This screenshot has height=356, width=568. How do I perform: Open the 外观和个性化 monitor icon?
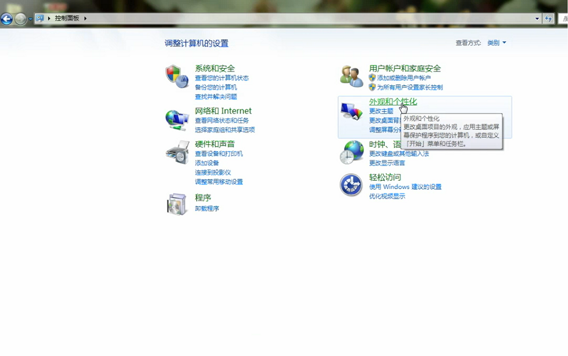click(351, 112)
